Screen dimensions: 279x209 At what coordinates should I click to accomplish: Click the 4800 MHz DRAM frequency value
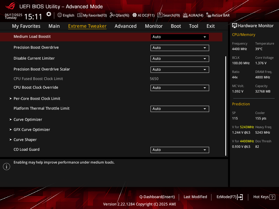click(x=263, y=77)
